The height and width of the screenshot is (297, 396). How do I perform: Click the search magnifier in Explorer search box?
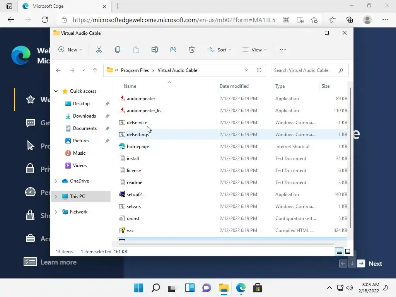341,70
